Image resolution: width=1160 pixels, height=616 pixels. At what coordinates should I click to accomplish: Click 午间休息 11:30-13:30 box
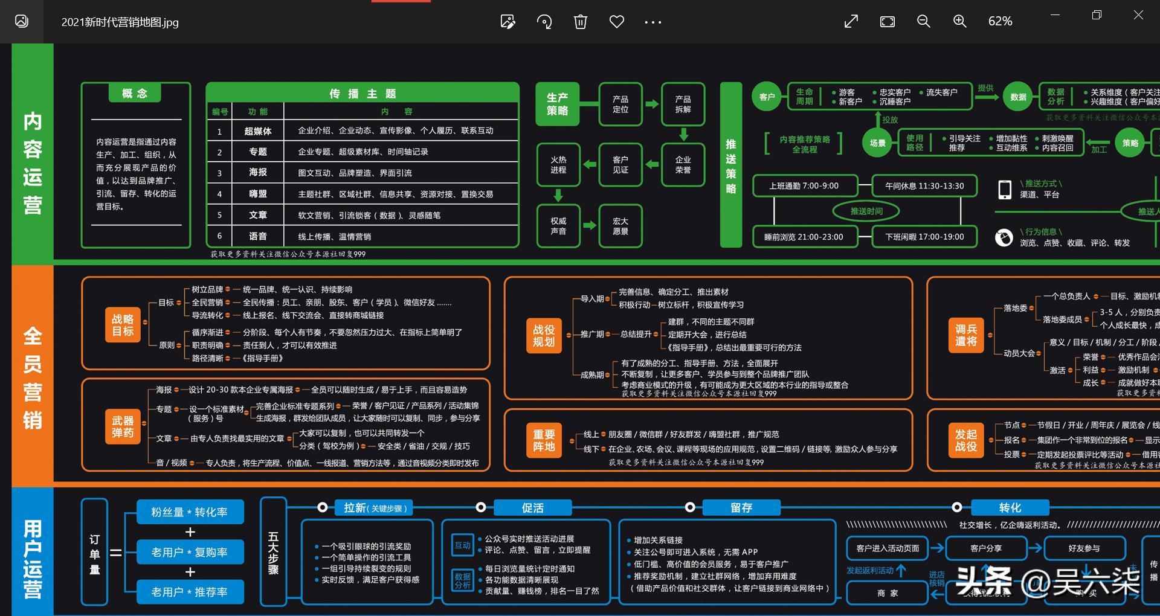click(924, 186)
